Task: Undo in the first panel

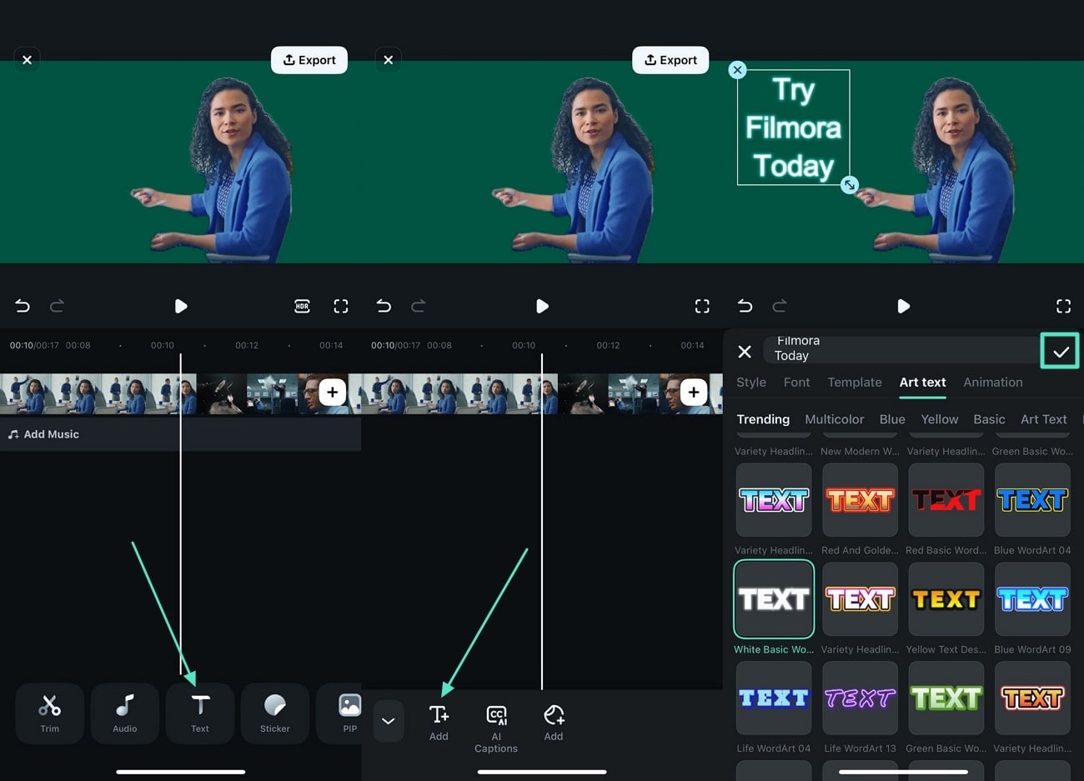Action: pyautogui.click(x=23, y=306)
